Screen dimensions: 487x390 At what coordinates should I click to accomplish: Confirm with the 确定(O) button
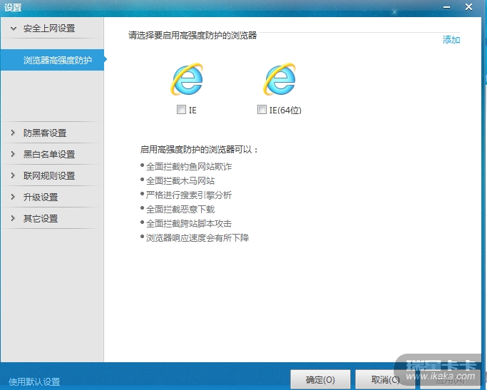[321, 379]
